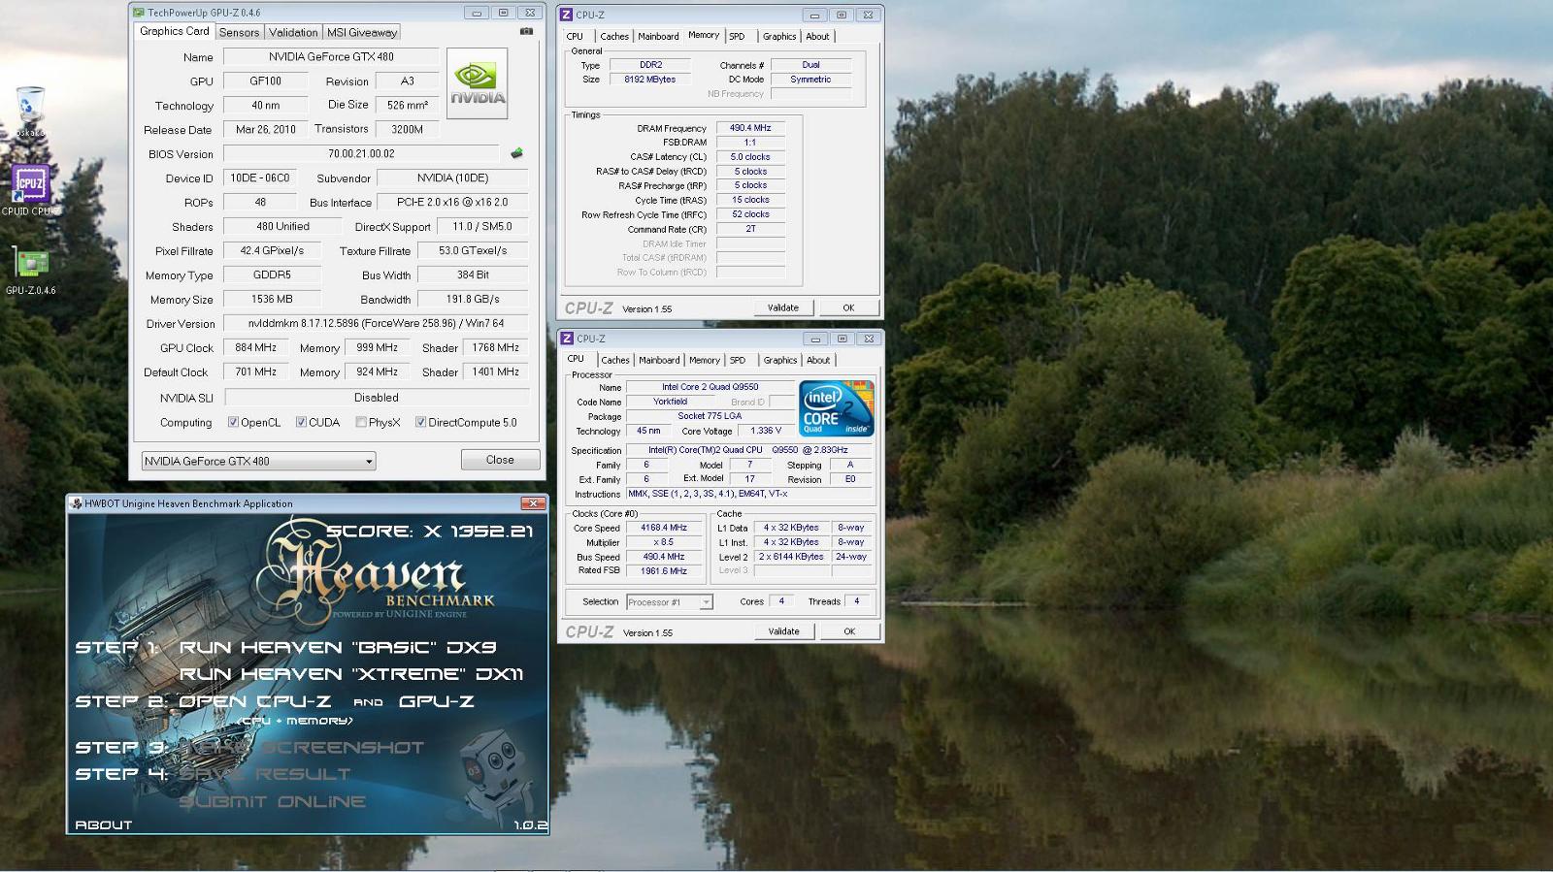Click the Core Speed value 4168.4 MHz
Viewport: 1553px width, 872px height.
pos(664,528)
